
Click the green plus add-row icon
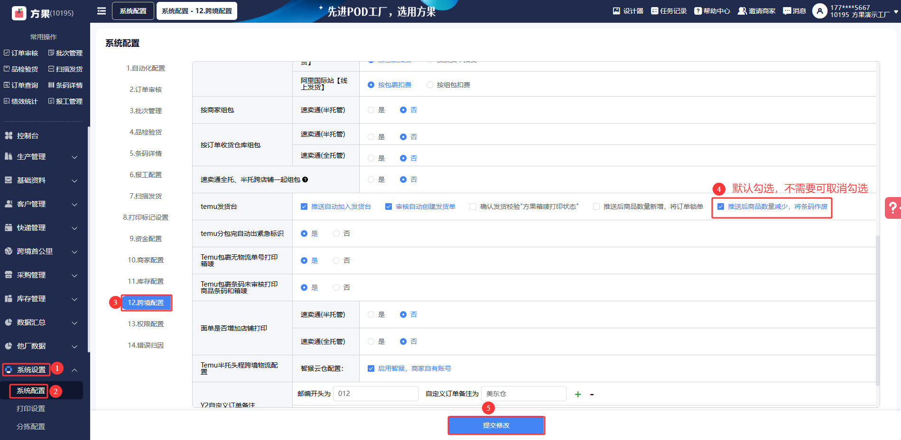click(578, 394)
